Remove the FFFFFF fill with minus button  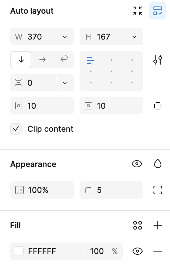pos(158,251)
